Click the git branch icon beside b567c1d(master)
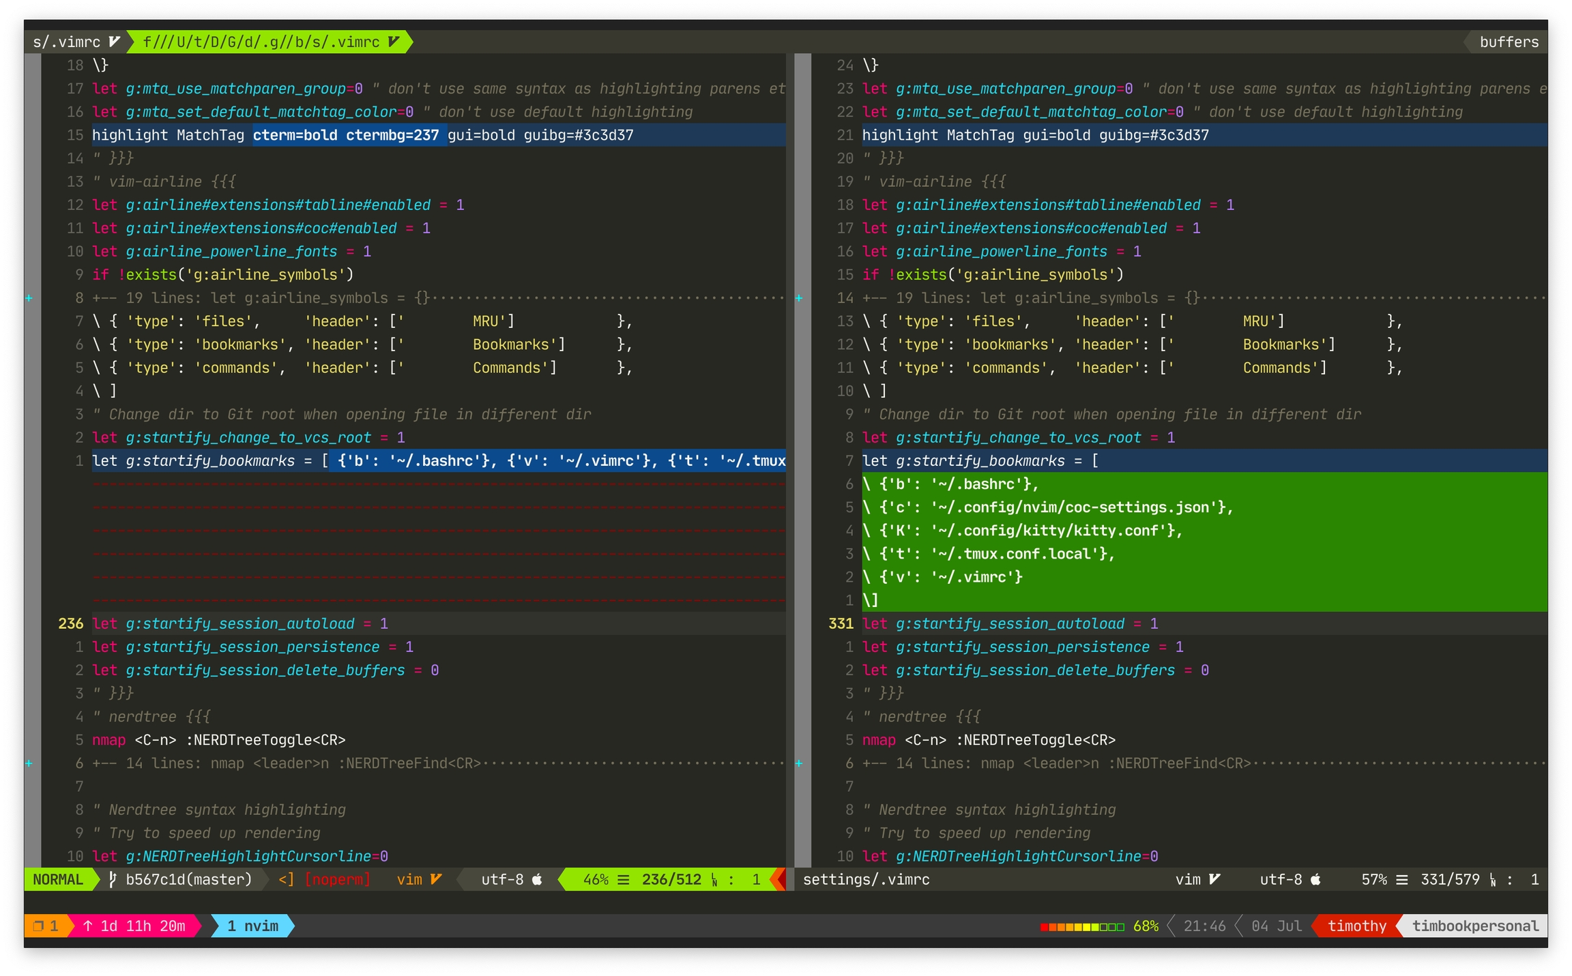 (113, 879)
